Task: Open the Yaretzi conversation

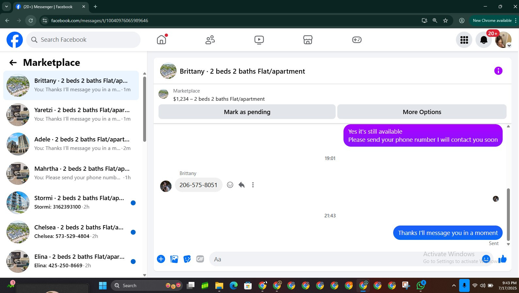Action: click(x=71, y=115)
